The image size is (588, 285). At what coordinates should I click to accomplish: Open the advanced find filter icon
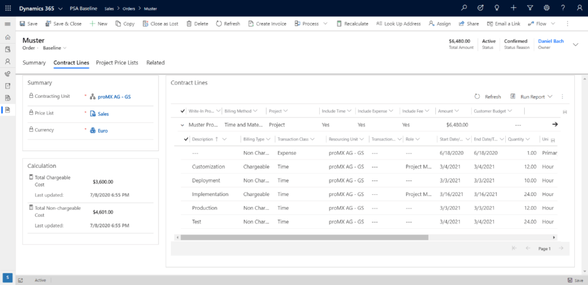(x=530, y=8)
